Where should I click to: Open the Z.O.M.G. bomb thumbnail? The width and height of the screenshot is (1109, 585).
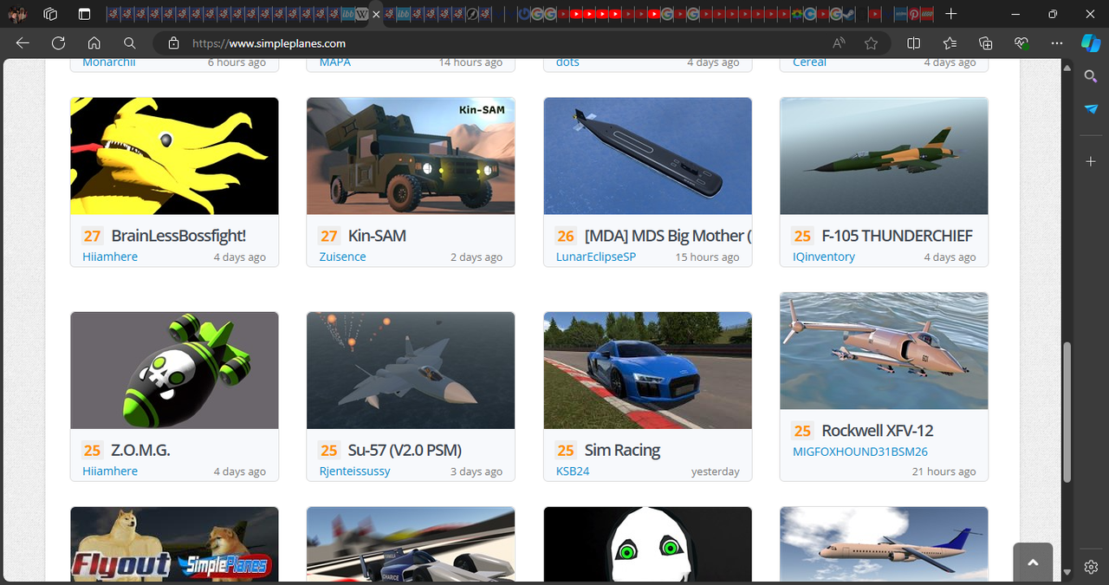(174, 370)
